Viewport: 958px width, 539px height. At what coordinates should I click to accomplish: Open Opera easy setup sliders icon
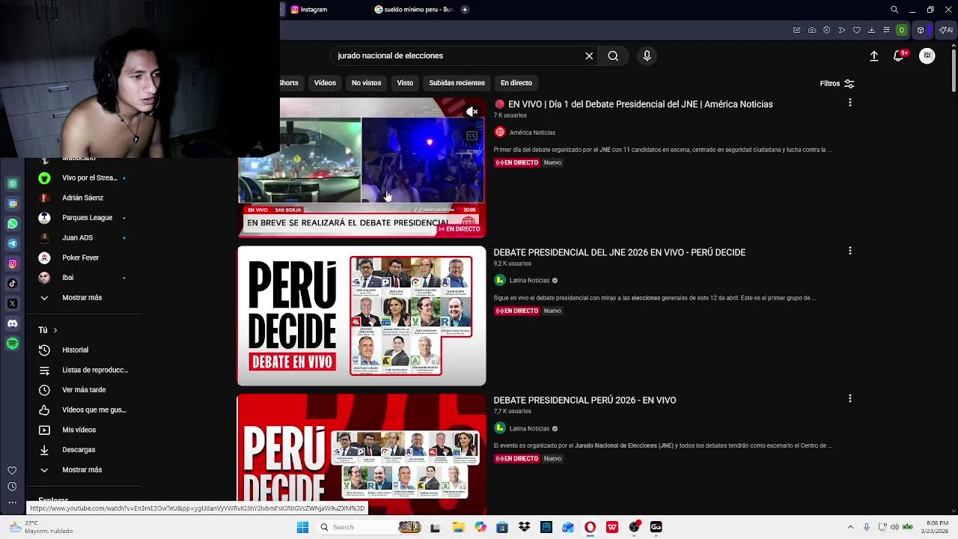pyautogui.click(x=887, y=30)
